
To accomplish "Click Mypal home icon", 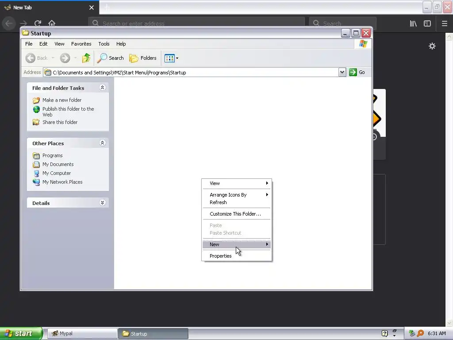I will pyautogui.click(x=52, y=23).
